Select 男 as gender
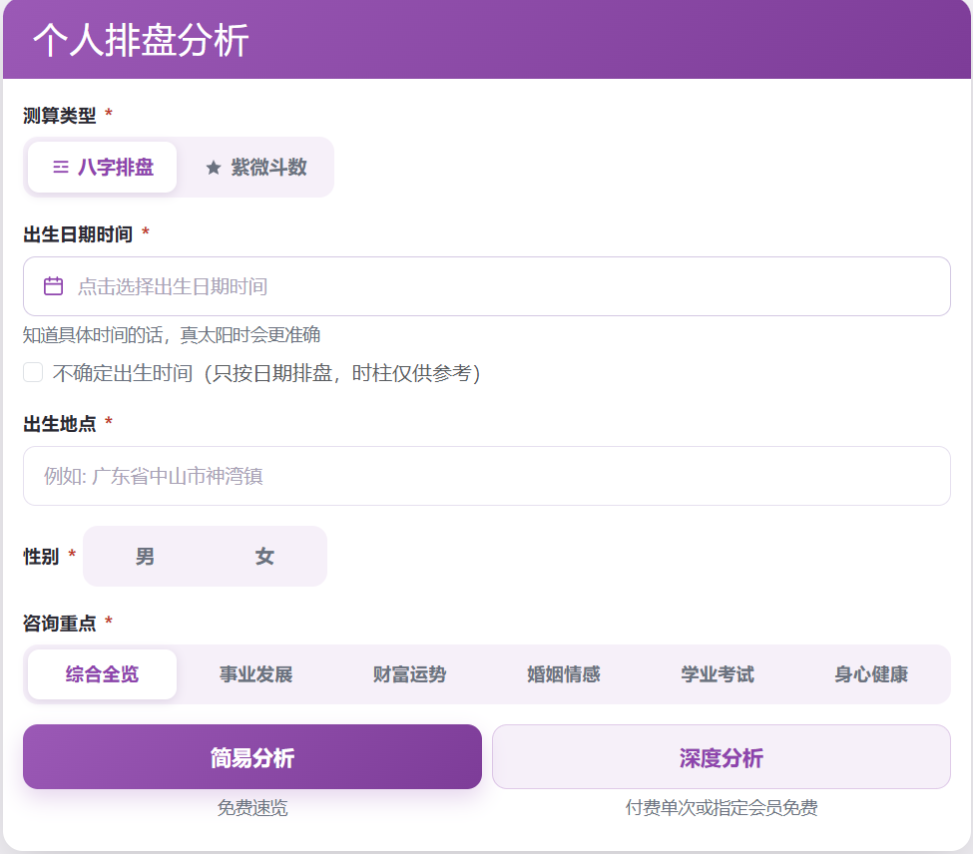 (x=145, y=557)
